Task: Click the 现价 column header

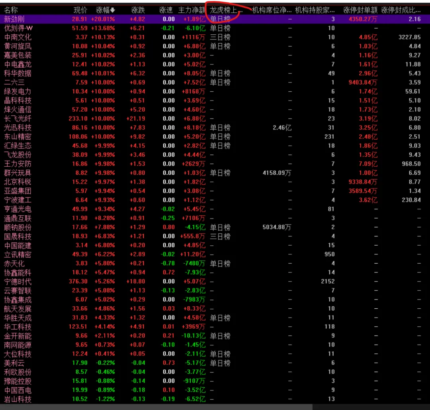Action: coord(80,10)
